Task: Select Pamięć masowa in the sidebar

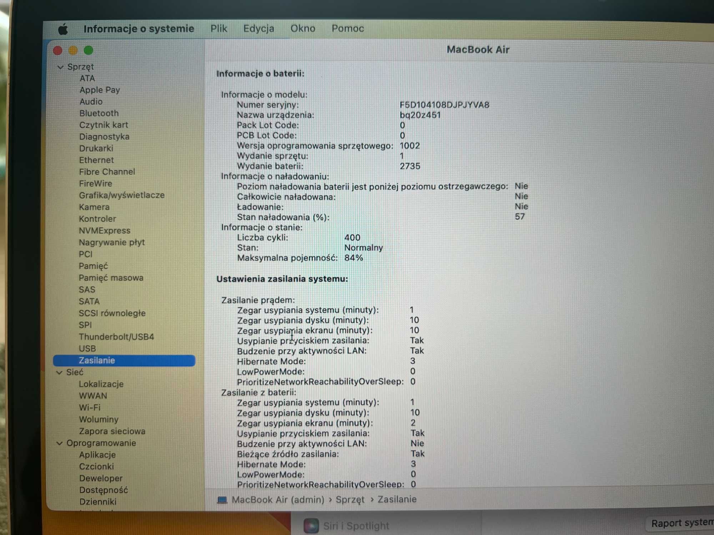Action: (x=111, y=278)
